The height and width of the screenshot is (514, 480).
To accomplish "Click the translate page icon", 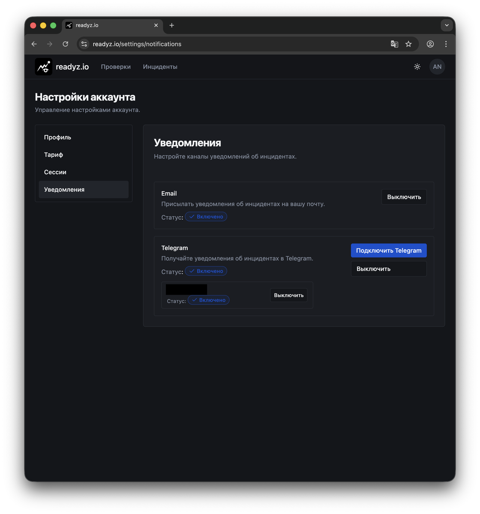I will (394, 44).
